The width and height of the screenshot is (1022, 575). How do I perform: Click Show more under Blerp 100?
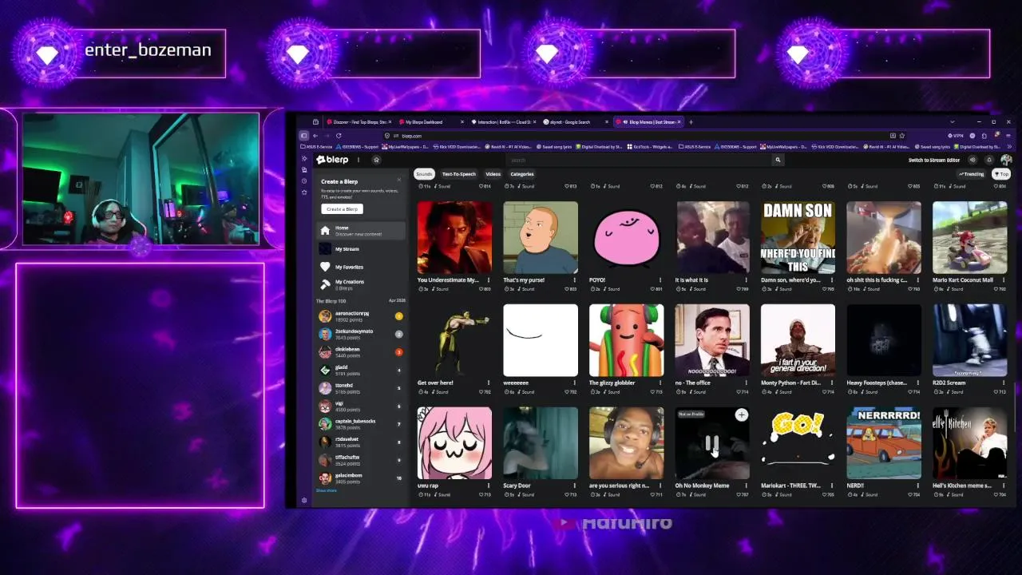click(327, 490)
